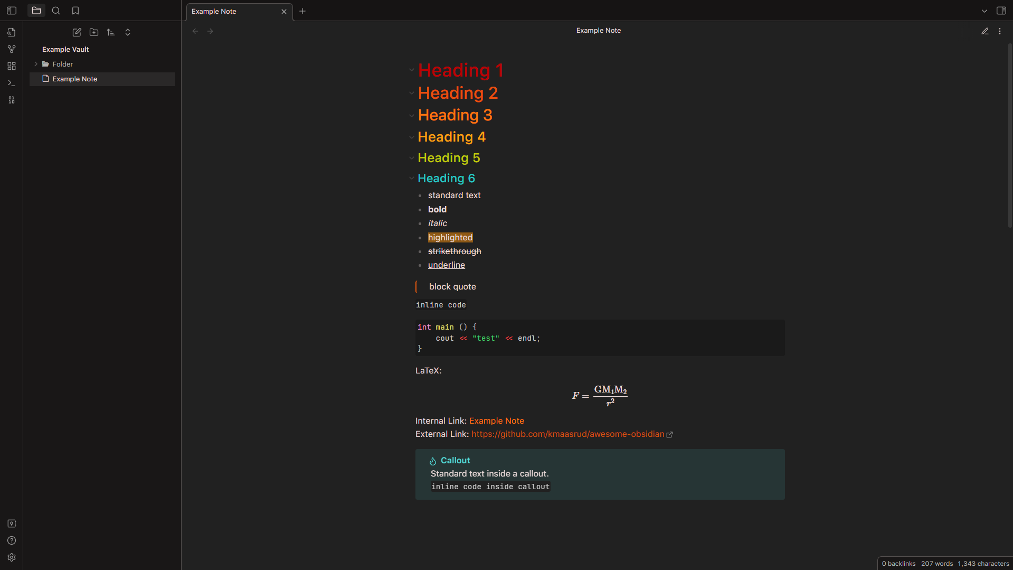Toggle the right sidebar panel
This screenshot has height=570, width=1013.
click(x=1001, y=11)
